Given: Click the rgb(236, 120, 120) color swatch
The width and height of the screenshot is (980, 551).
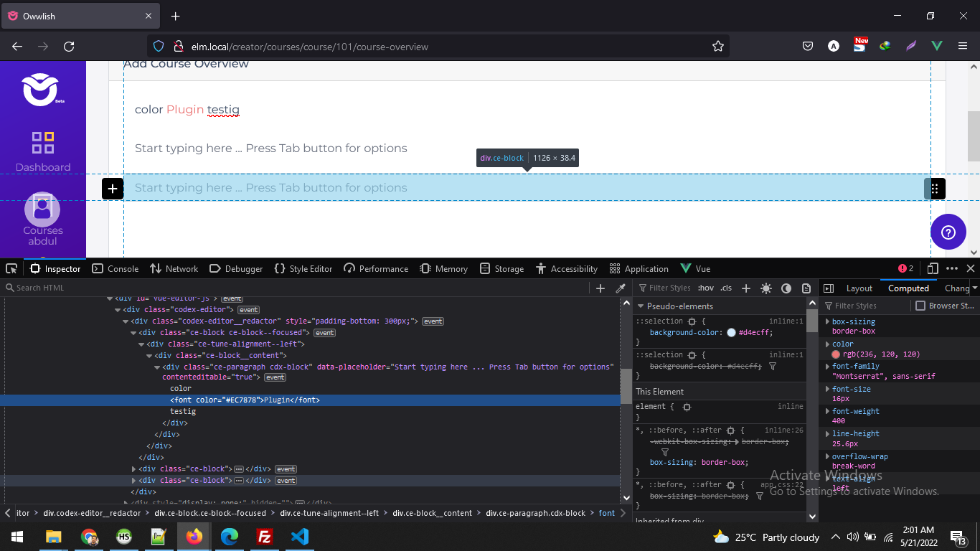Looking at the screenshot, I should click(836, 354).
